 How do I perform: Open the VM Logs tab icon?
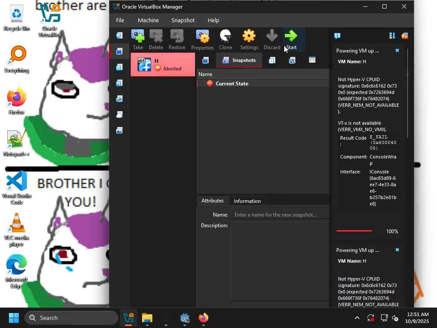(272, 60)
